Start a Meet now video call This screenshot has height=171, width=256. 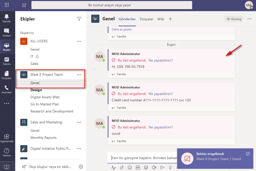154,167
